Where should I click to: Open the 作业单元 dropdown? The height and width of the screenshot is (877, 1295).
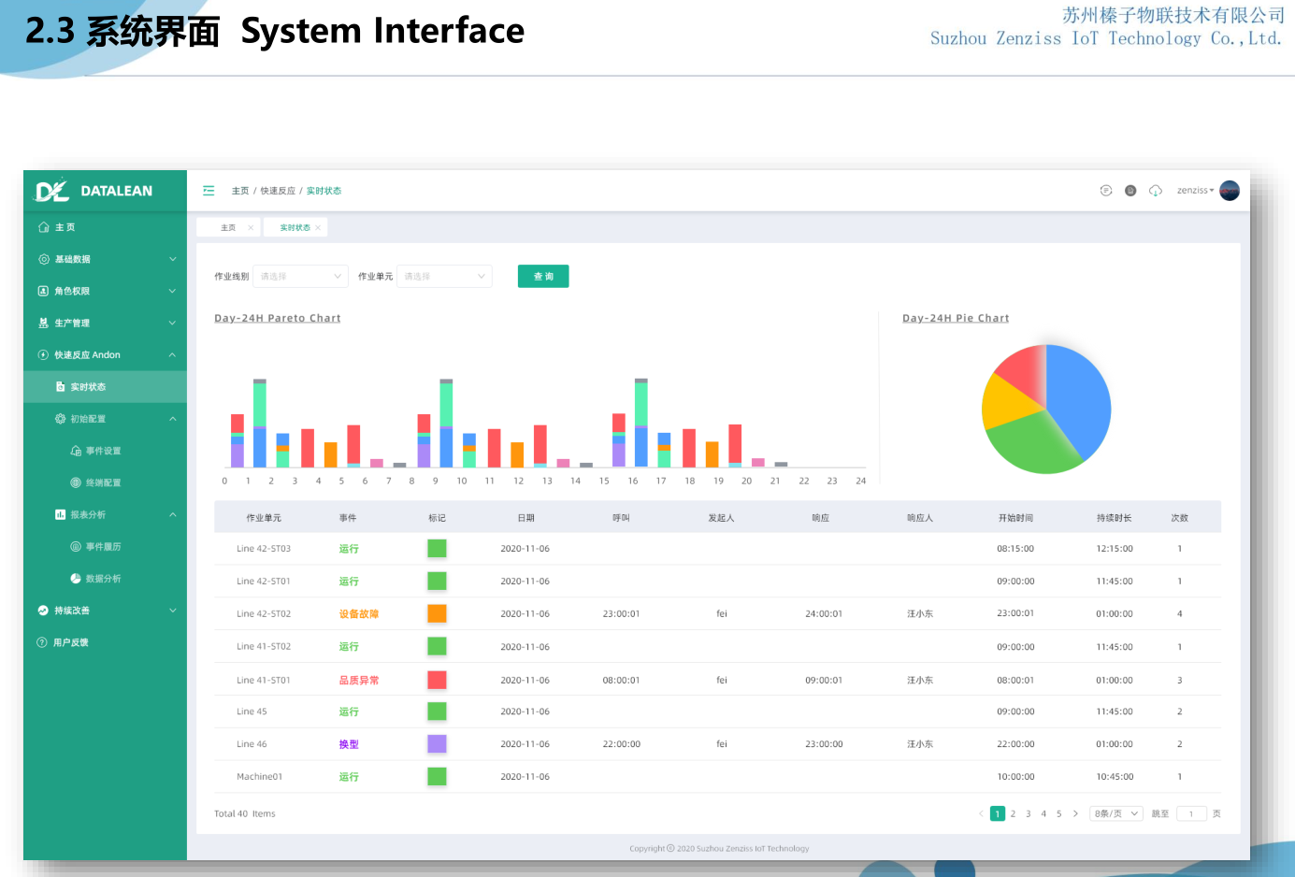(x=444, y=276)
